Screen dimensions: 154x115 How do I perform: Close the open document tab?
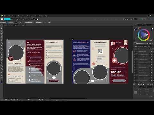coord(132,25)
